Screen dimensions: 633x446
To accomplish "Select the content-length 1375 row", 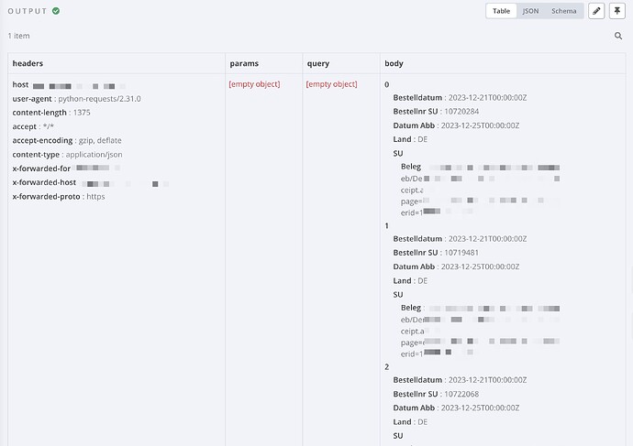I will 51,113.
